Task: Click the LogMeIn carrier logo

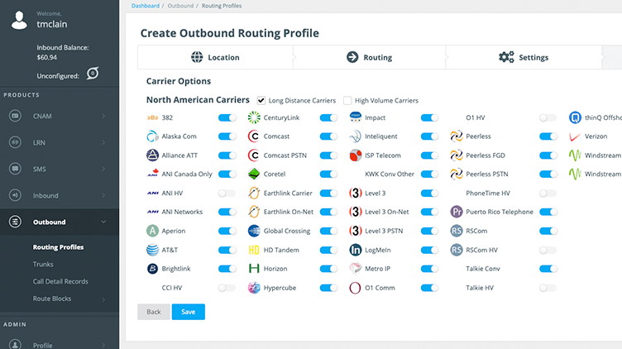Action: (356, 250)
